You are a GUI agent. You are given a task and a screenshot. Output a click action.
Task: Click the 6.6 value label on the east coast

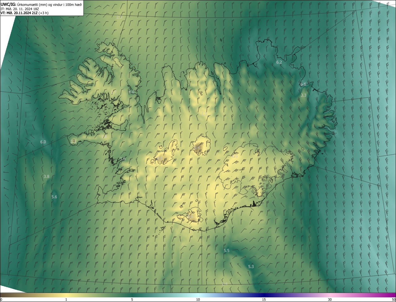click(x=303, y=84)
